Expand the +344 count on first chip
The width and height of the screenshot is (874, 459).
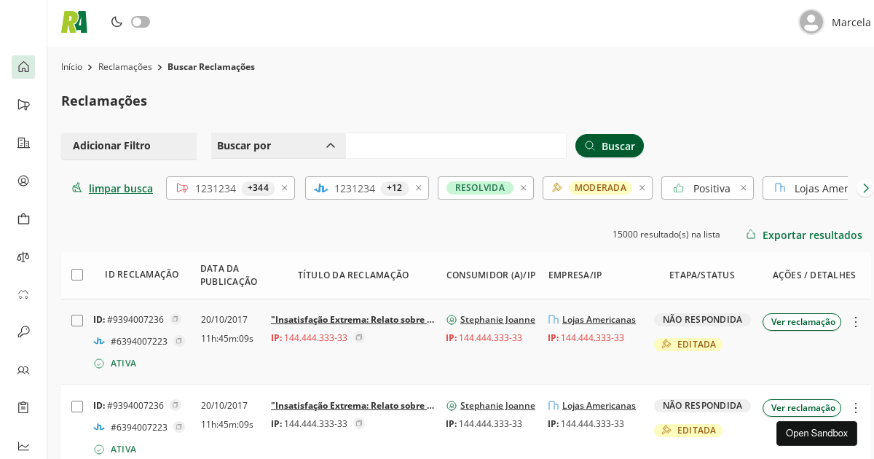[258, 188]
